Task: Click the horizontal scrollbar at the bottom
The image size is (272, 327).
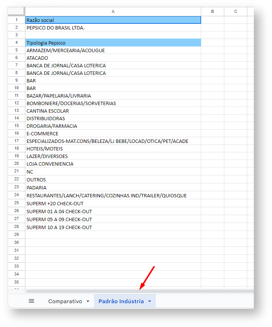Action: tap(139, 291)
